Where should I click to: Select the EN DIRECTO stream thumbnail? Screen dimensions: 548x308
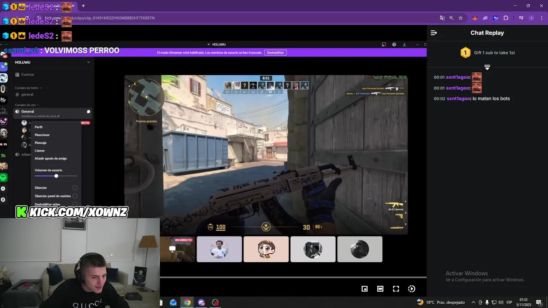[177, 249]
